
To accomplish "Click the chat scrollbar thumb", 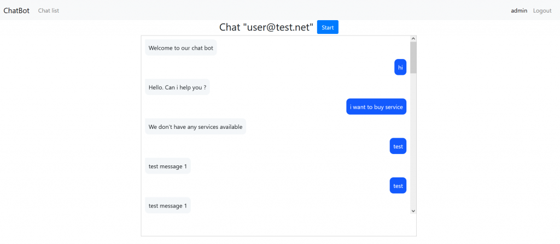I will [413, 57].
